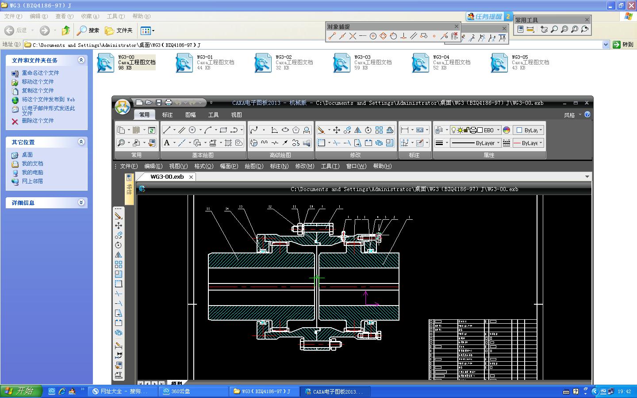The height and width of the screenshot is (398, 637).
Task: Switch to the 标注 ribbon tab
Action: (x=167, y=115)
